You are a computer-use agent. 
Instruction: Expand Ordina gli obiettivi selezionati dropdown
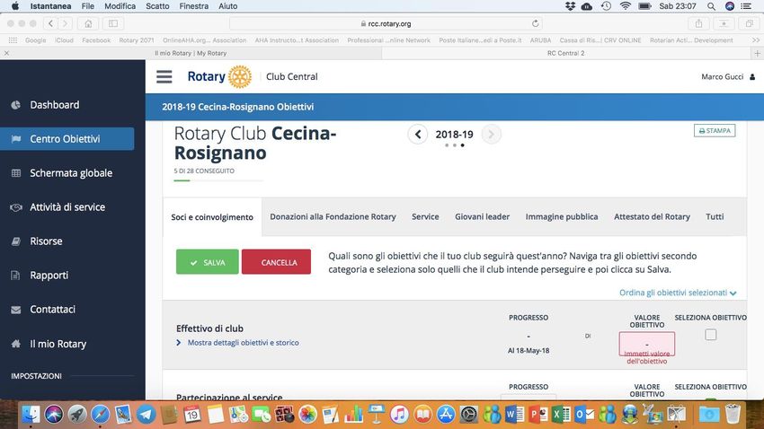coord(678,293)
